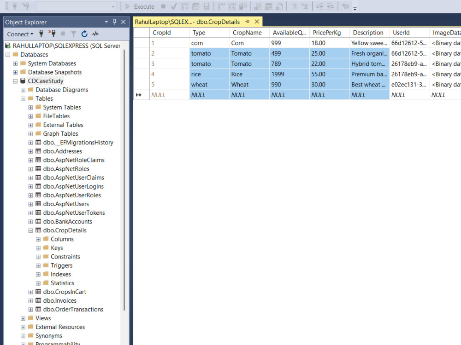461x345 pixels.
Task: Click the CropId column header
Action: pyautogui.click(x=169, y=33)
